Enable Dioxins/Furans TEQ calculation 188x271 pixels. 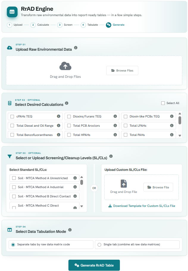(69, 117)
